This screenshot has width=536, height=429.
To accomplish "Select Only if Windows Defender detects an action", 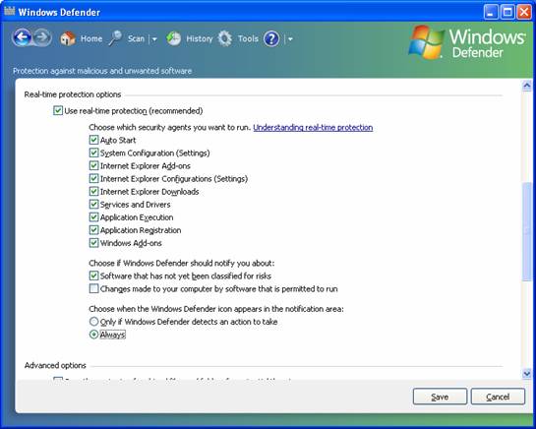I will coord(93,322).
